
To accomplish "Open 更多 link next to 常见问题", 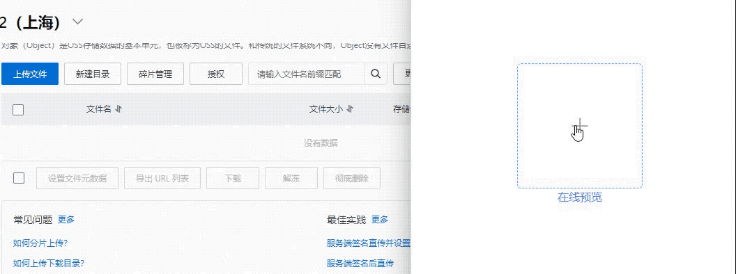I will pos(66,219).
